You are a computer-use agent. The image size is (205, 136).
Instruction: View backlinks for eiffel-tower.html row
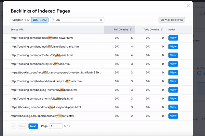(x=173, y=38)
